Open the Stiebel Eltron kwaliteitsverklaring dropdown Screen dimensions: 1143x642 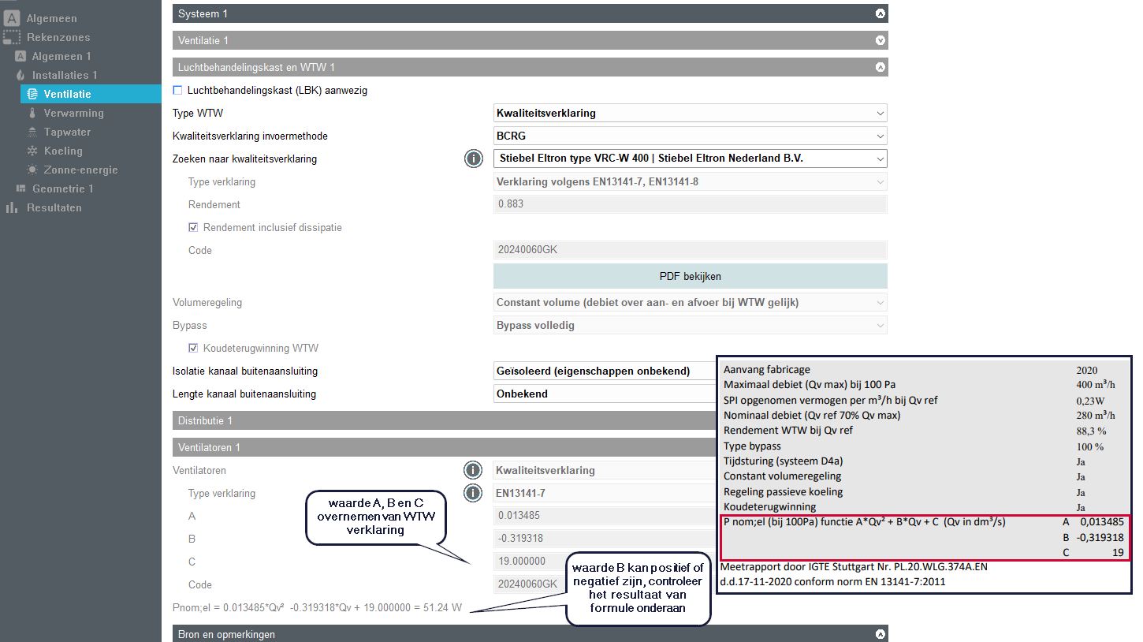point(690,159)
